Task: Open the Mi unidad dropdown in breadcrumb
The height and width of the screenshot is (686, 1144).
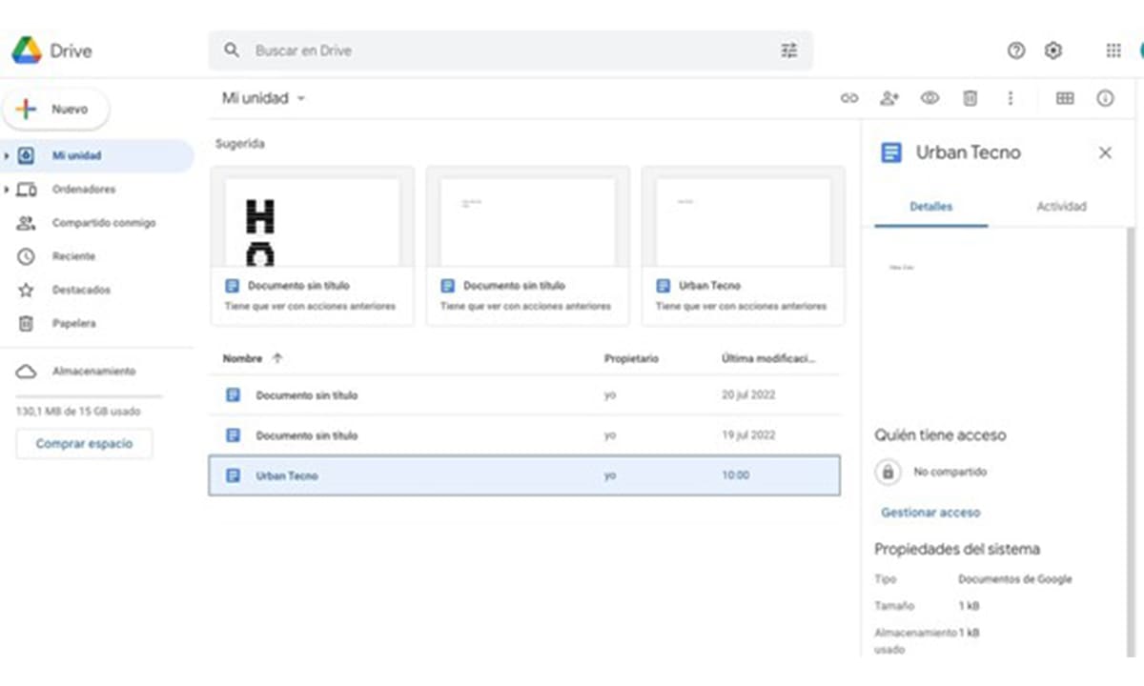Action: pos(263,98)
